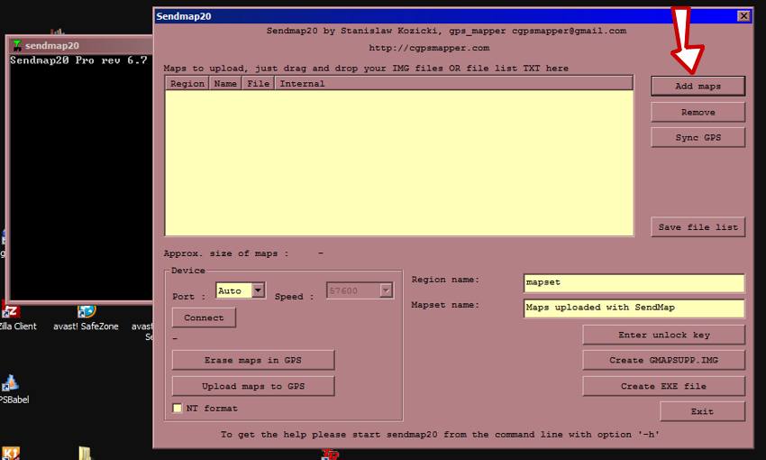Open the Port dropdown set to Auto
Image resolution: width=766 pixels, height=460 pixels.
tap(258, 290)
